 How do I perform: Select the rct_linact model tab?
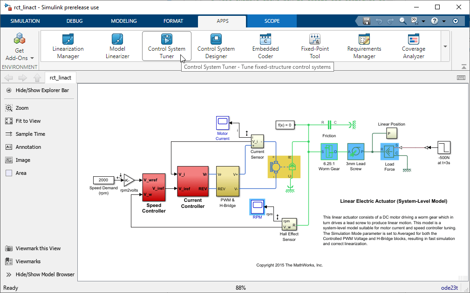point(61,78)
